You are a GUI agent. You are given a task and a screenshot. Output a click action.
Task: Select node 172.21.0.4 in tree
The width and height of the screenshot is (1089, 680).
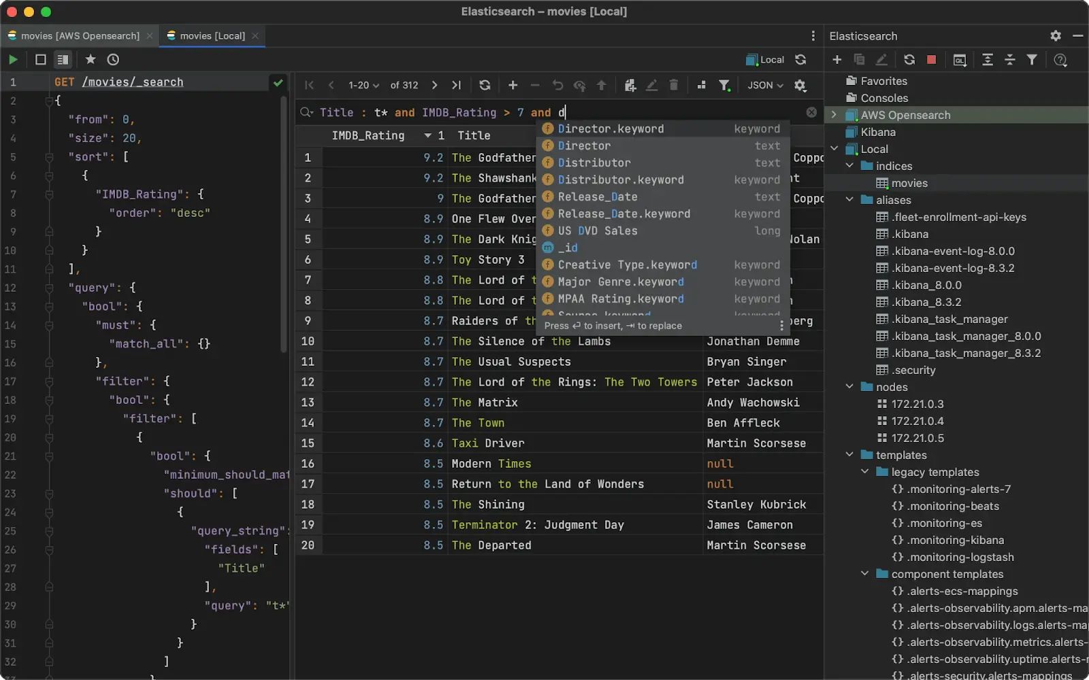[x=917, y=421]
